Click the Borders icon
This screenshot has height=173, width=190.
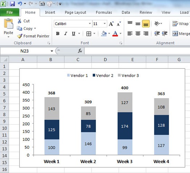[89, 34]
